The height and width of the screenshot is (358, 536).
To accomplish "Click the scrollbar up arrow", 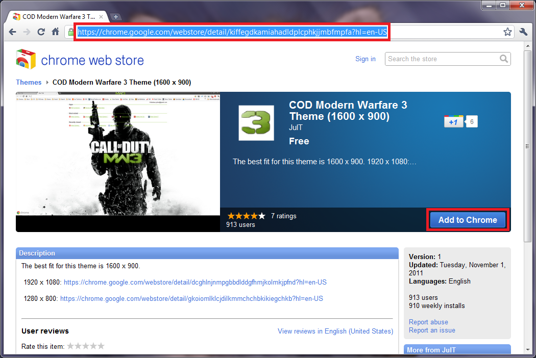I will [528, 45].
